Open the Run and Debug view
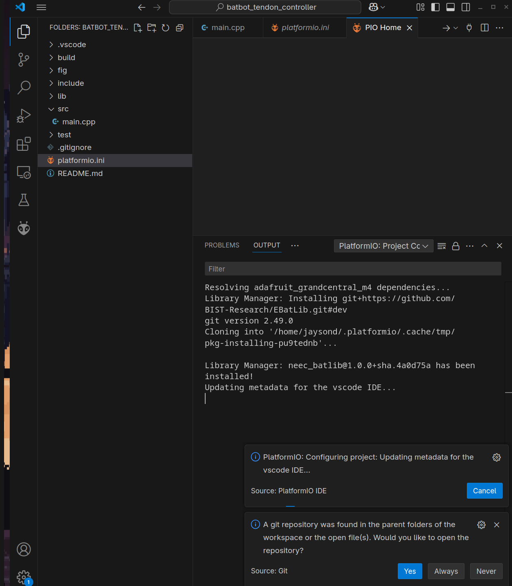 pyautogui.click(x=24, y=116)
